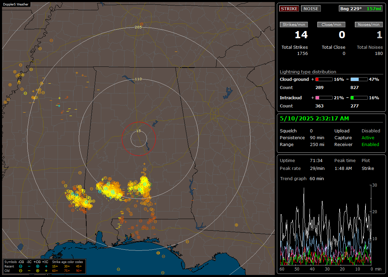Click the light blue negative cloud-ground bar

(359, 79)
